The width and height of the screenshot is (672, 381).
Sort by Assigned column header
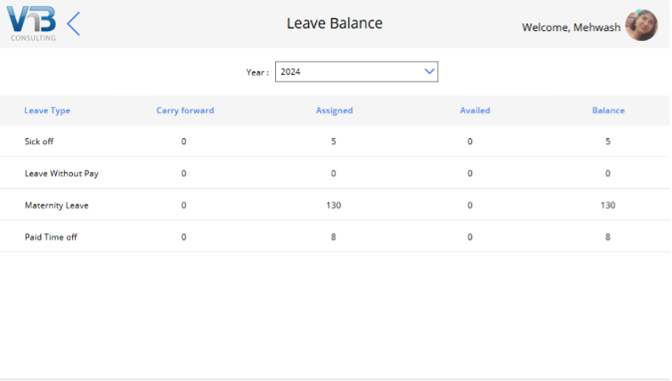pyautogui.click(x=335, y=110)
